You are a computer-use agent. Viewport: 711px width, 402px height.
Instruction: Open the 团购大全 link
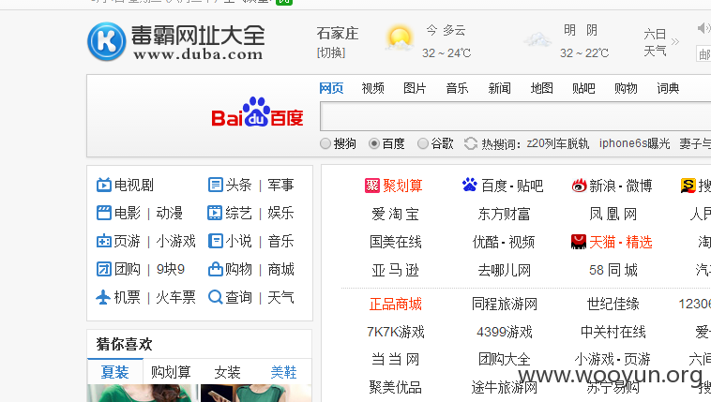coord(505,360)
